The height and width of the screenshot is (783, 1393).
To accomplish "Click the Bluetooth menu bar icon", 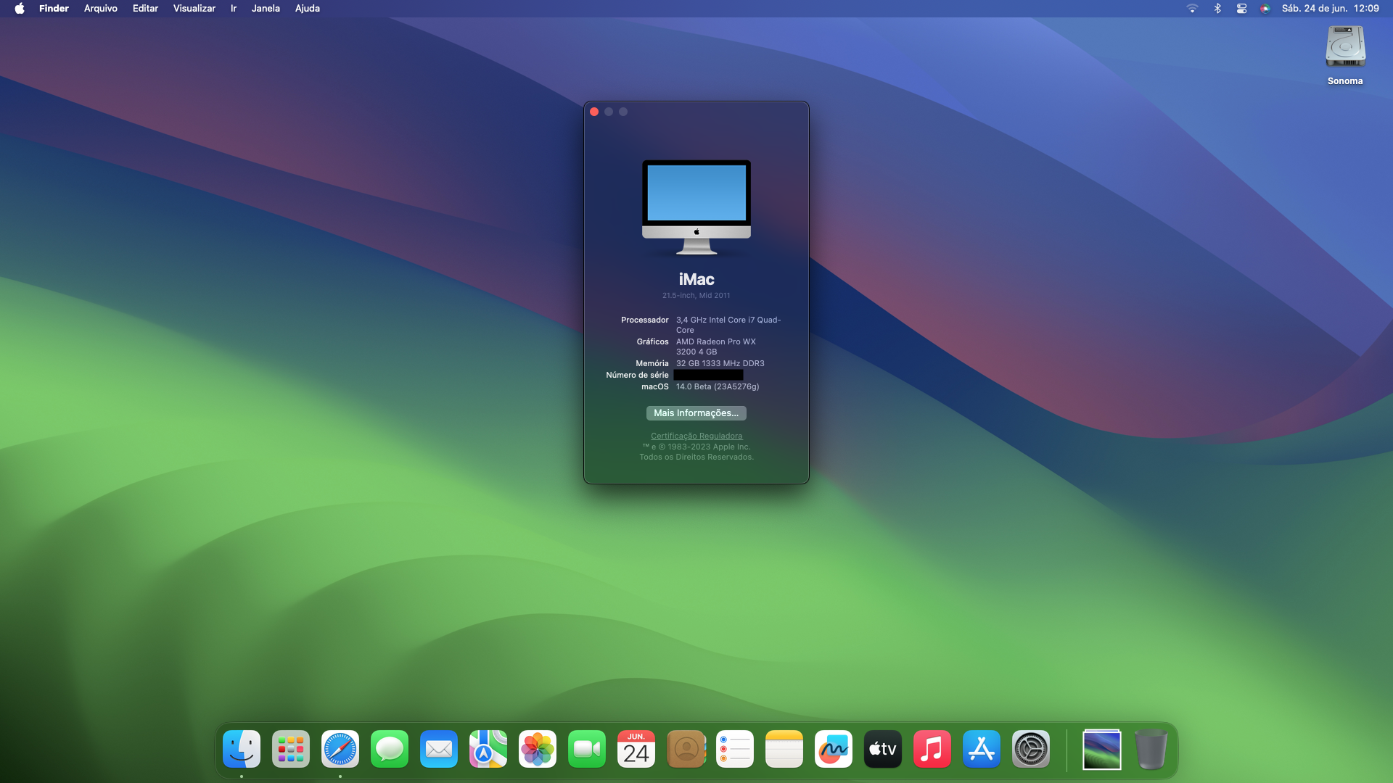I will click(x=1217, y=9).
